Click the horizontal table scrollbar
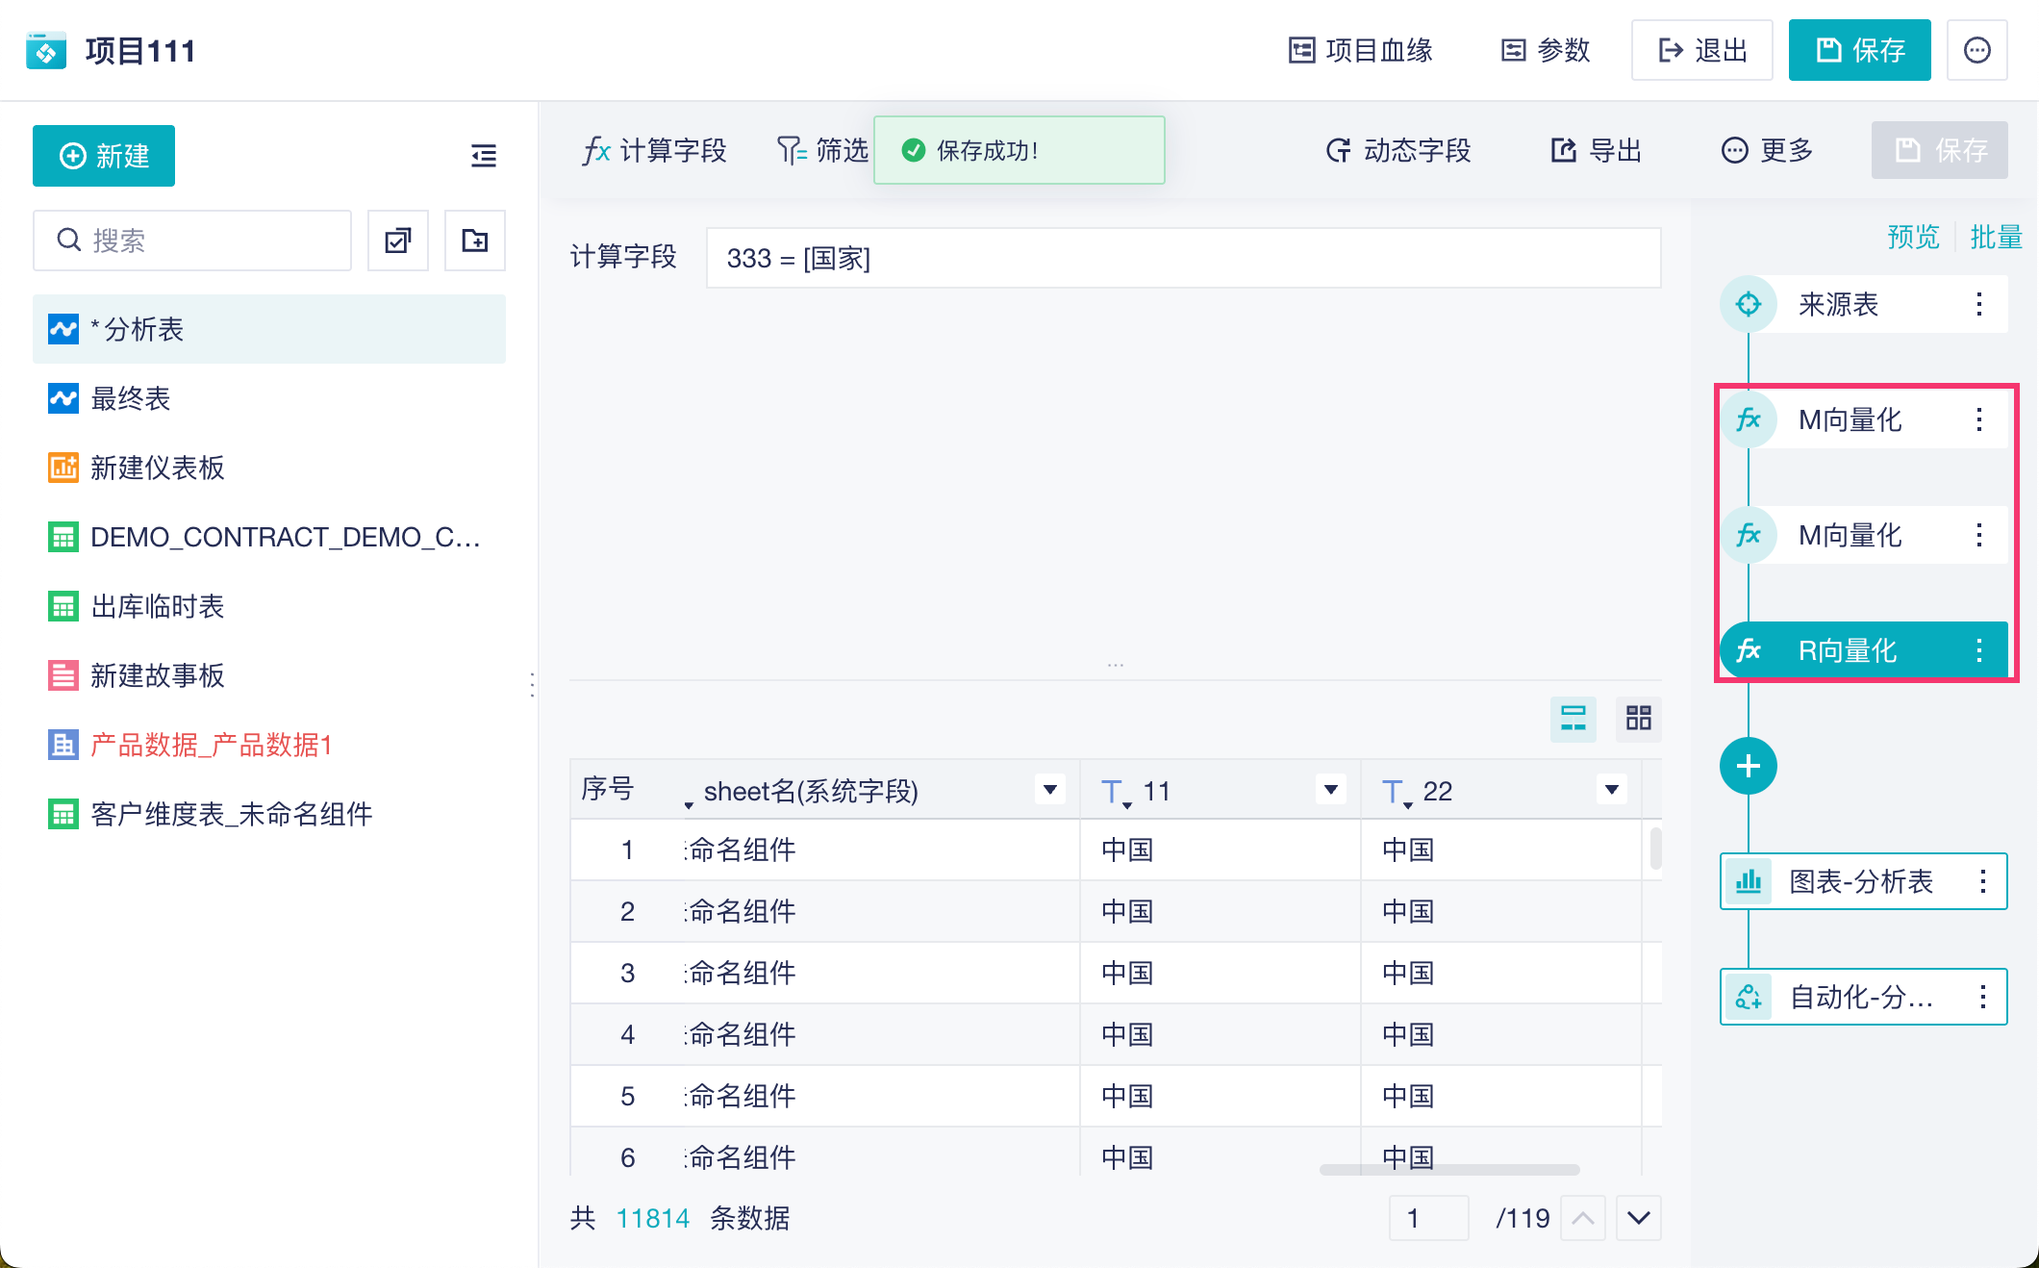This screenshot has width=2039, height=1268. pos(1448,1170)
